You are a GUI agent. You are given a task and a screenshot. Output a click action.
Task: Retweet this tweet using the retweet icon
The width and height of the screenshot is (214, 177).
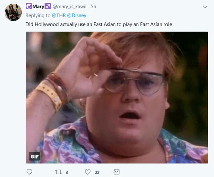[x=58, y=172]
